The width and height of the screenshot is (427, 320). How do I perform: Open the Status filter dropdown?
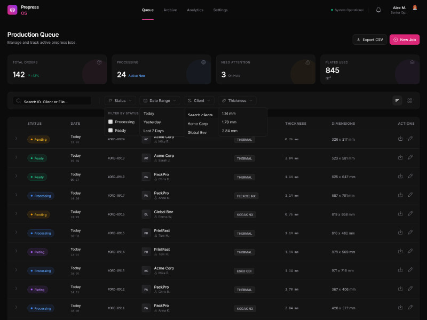(x=120, y=100)
